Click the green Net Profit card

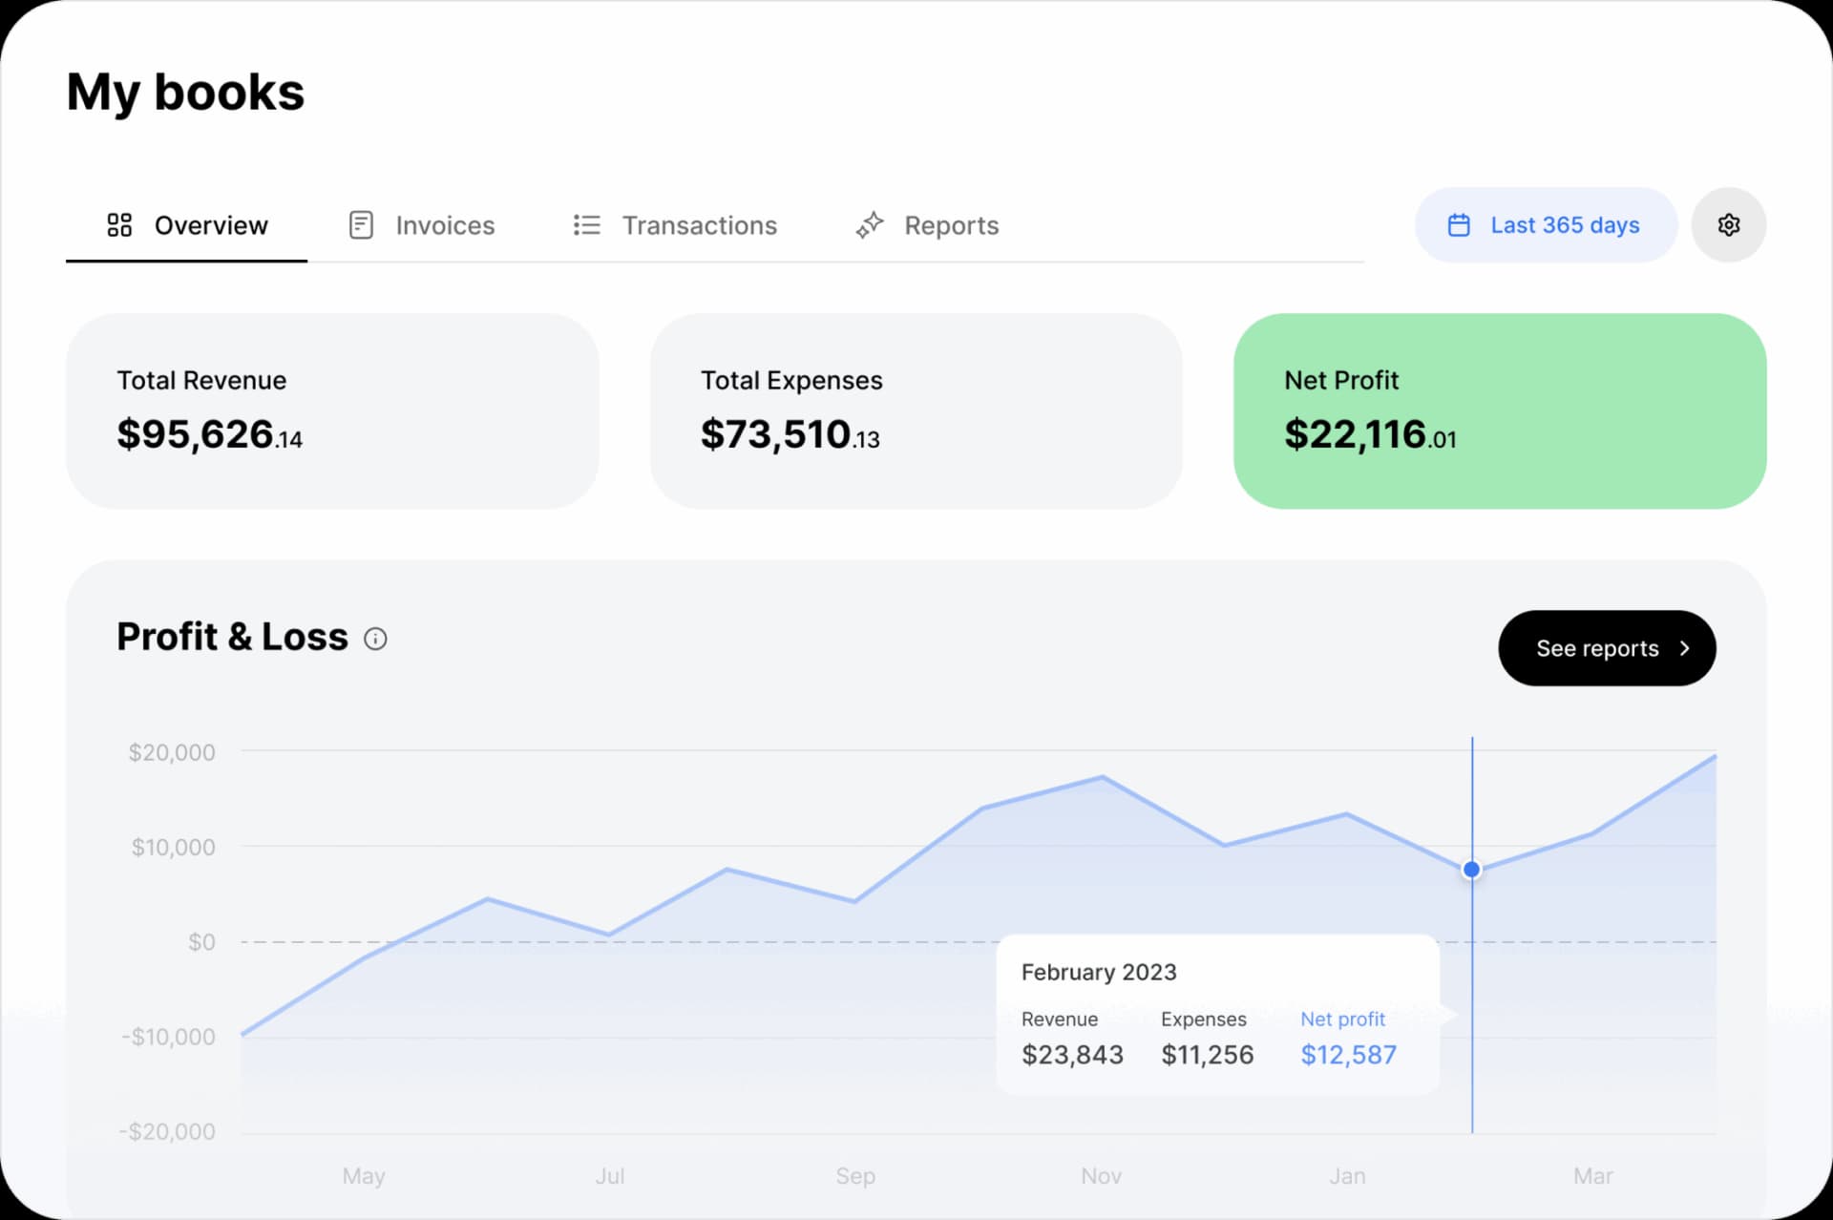tap(1499, 410)
